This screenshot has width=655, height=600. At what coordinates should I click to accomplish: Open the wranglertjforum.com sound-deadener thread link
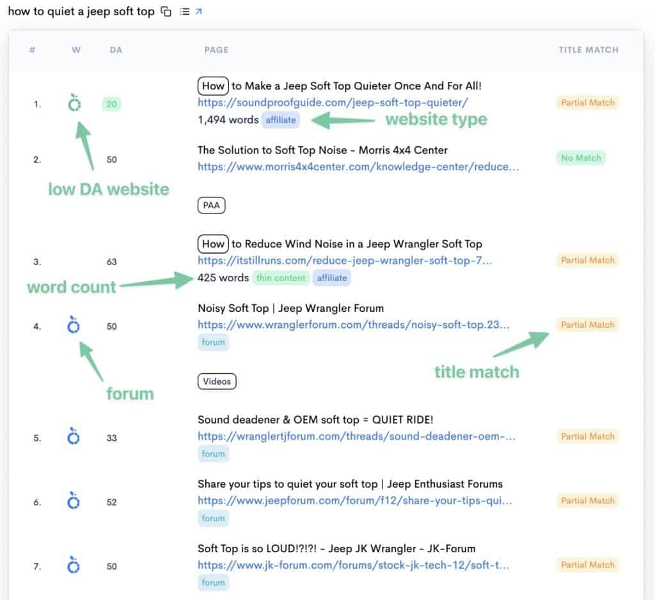click(x=356, y=436)
